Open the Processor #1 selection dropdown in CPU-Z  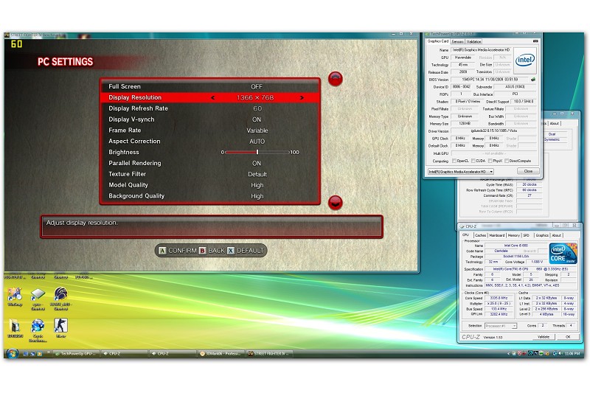pos(501,326)
